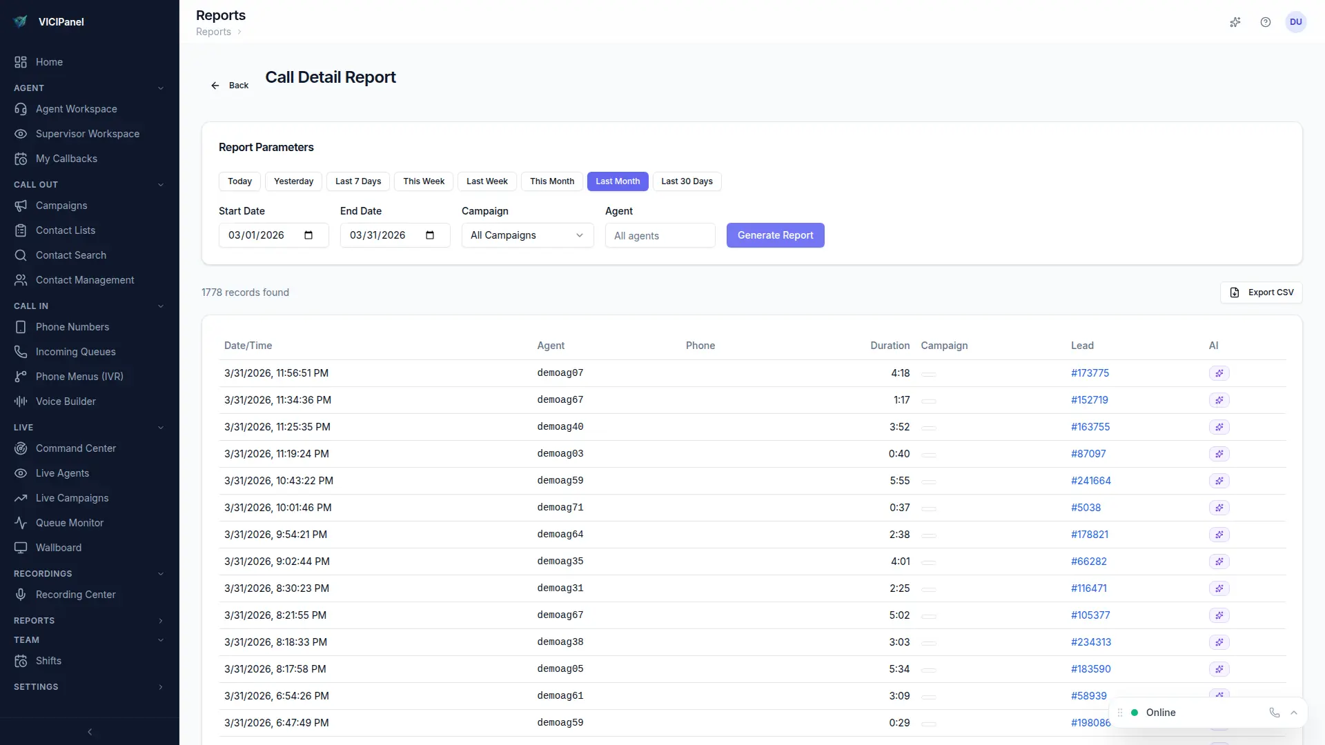
Task: Open Command Center in sidebar
Action: [75, 448]
